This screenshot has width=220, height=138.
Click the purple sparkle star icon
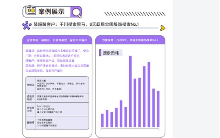[27, 25]
